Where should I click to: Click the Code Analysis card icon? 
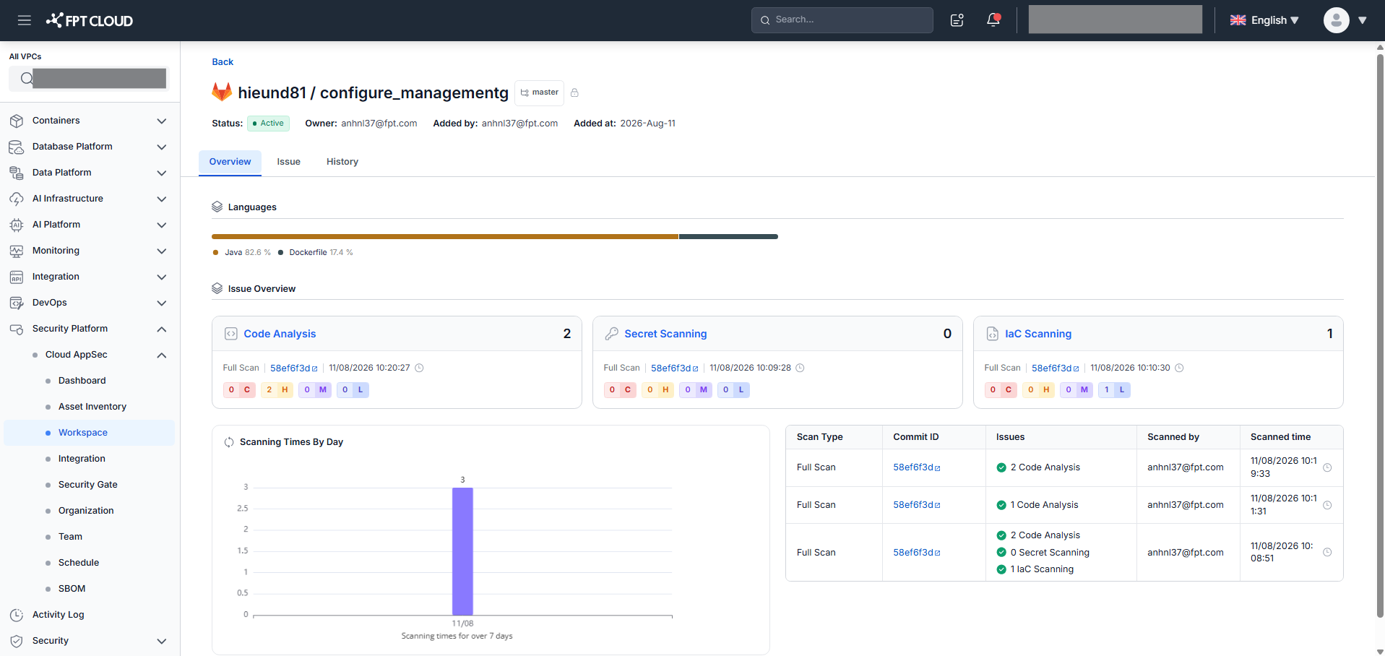point(231,334)
